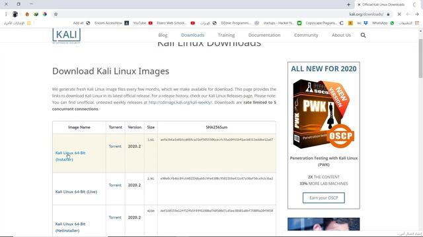Download Kali Linux 64-Bit (NetInstaller)
This screenshot has height=237, width=423.
(x=70, y=227)
